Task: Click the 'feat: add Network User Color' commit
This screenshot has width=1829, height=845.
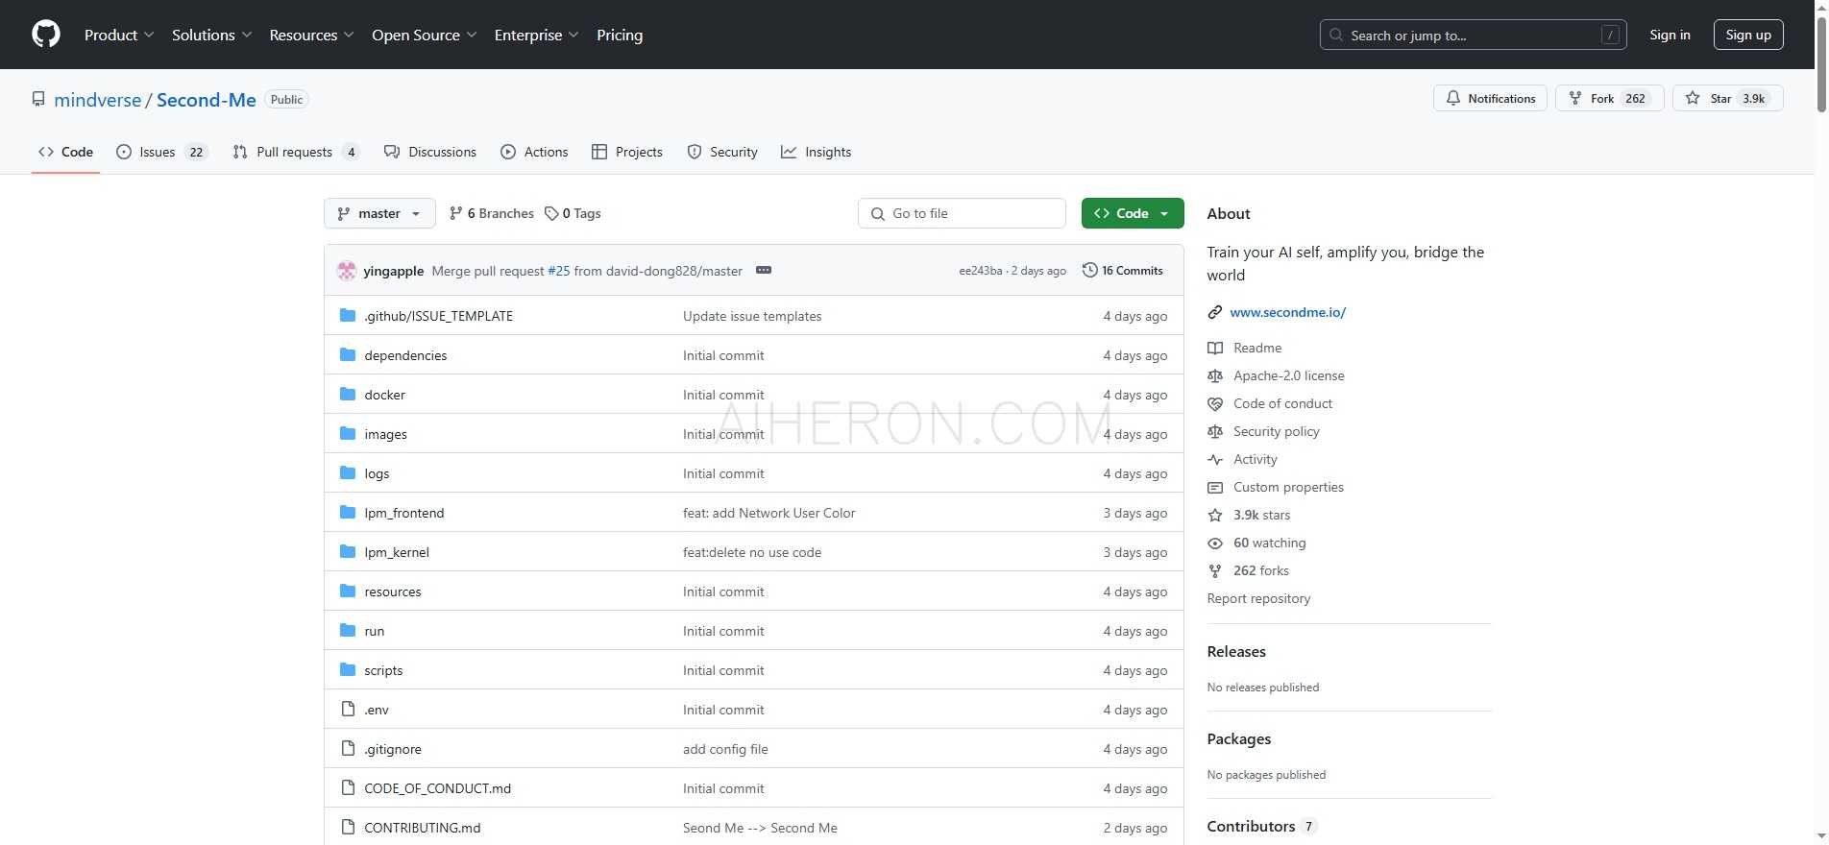Action: [x=769, y=513]
